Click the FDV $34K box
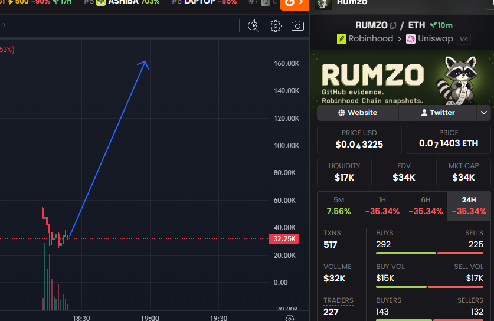 (x=404, y=173)
